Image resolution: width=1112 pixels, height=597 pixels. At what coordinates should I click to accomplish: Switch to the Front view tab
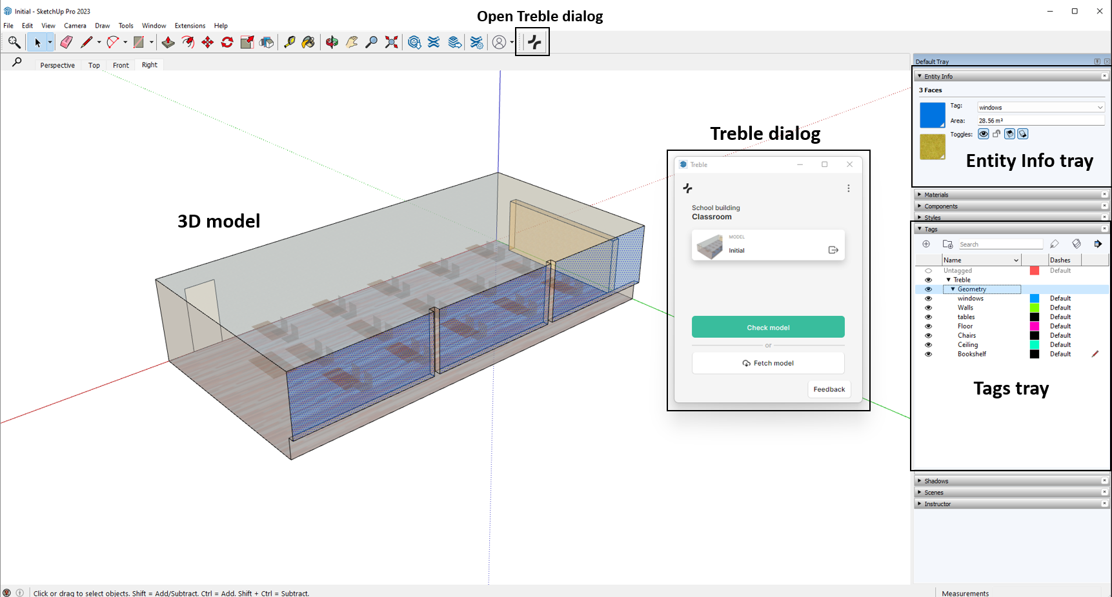pos(121,65)
